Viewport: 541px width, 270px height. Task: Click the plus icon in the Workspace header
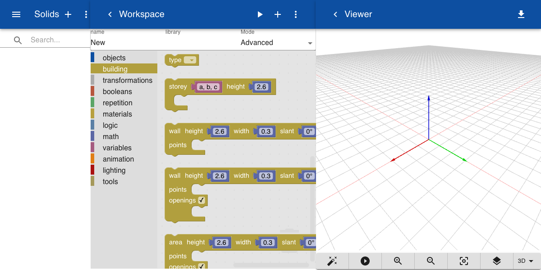click(278, 14)
